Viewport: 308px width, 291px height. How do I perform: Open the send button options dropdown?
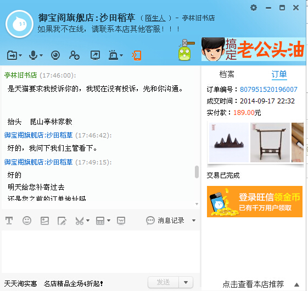[x=186, y=282]
